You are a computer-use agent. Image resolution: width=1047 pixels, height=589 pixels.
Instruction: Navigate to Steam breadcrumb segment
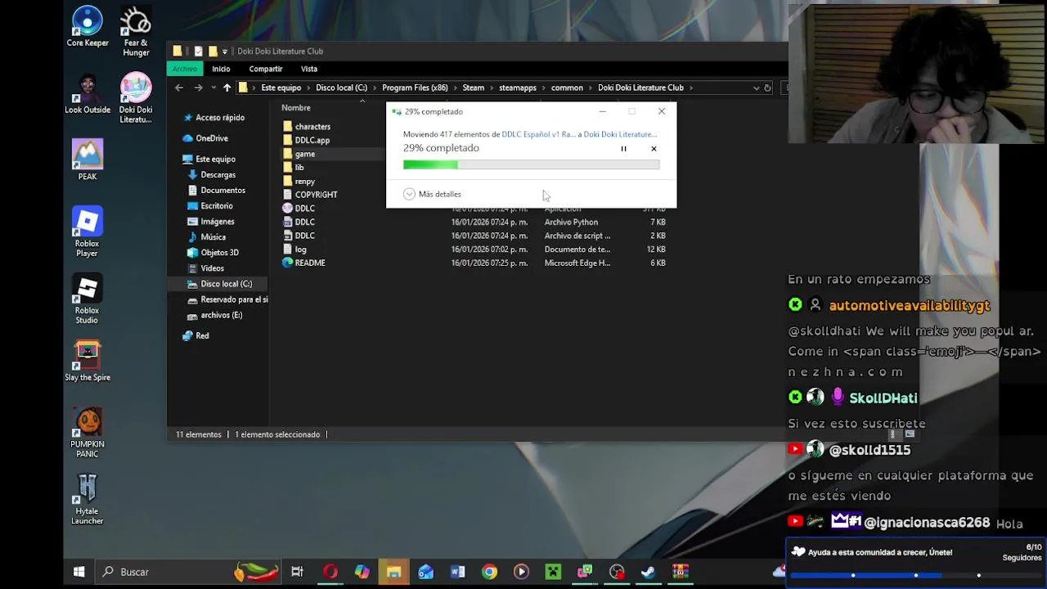tap(473, 88)
